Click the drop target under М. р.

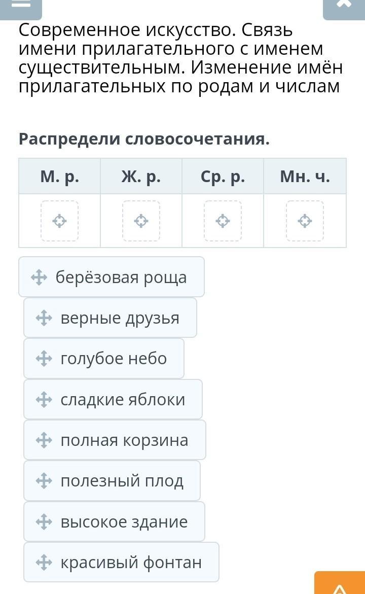point(60,221)
